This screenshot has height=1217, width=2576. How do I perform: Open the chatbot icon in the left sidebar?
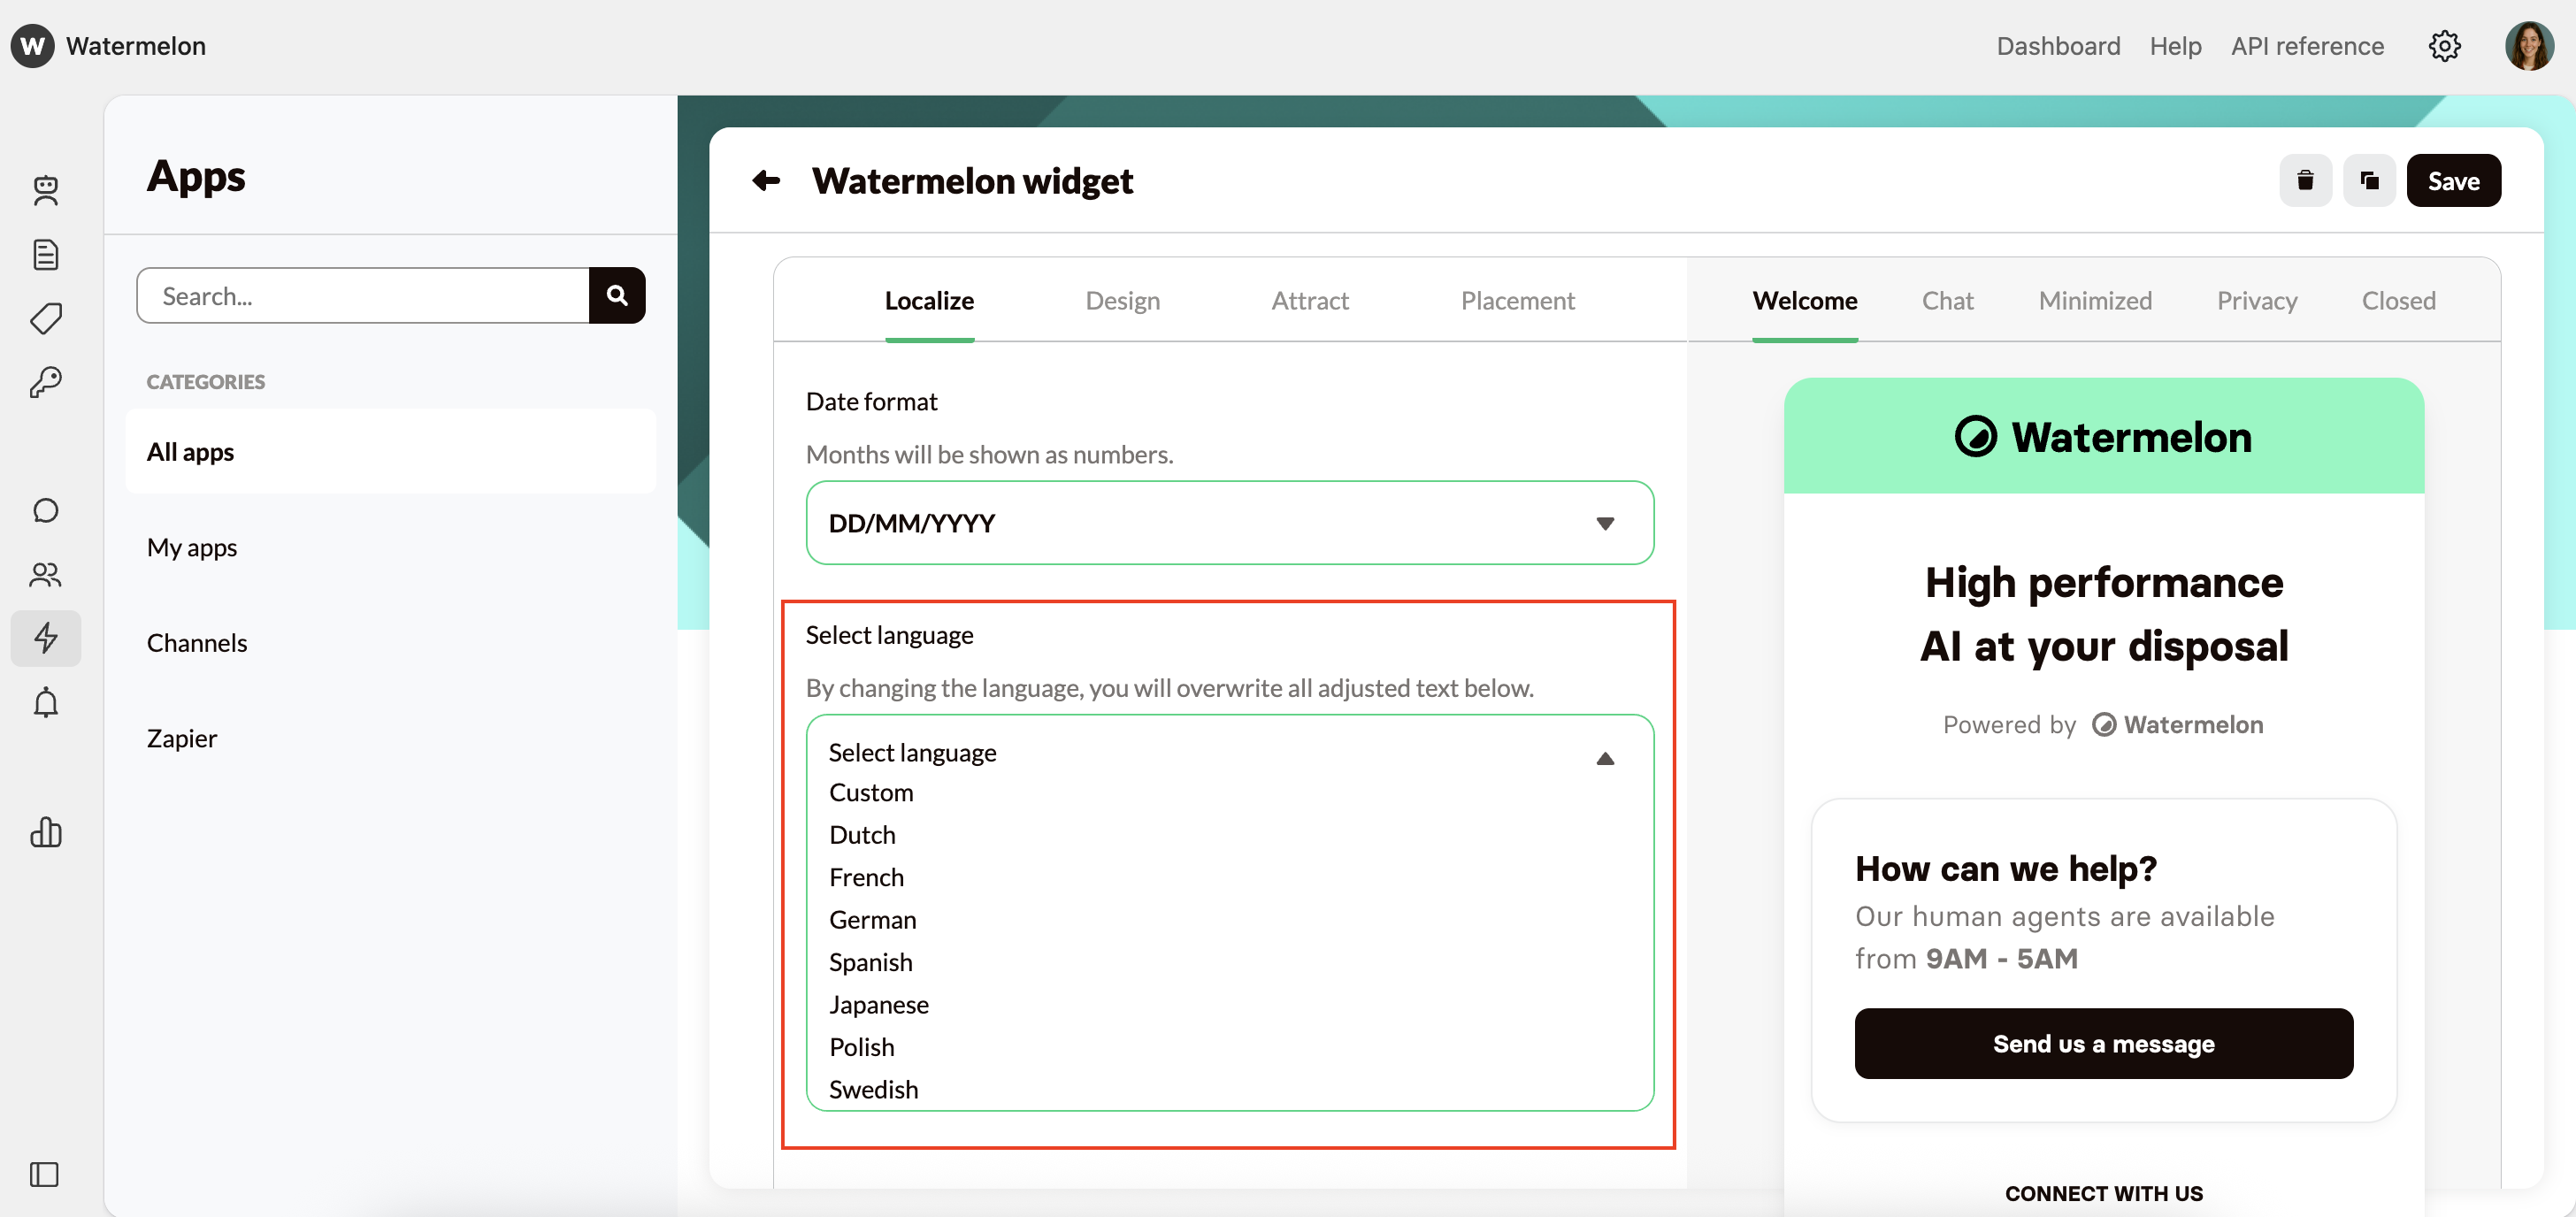(x=46, y=190)
